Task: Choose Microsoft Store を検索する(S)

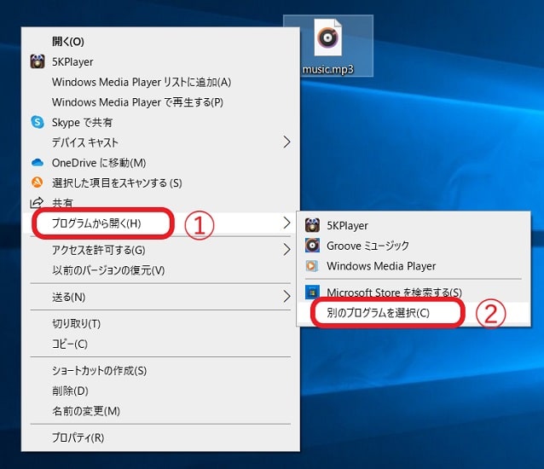Action: (x=414, y=292)
